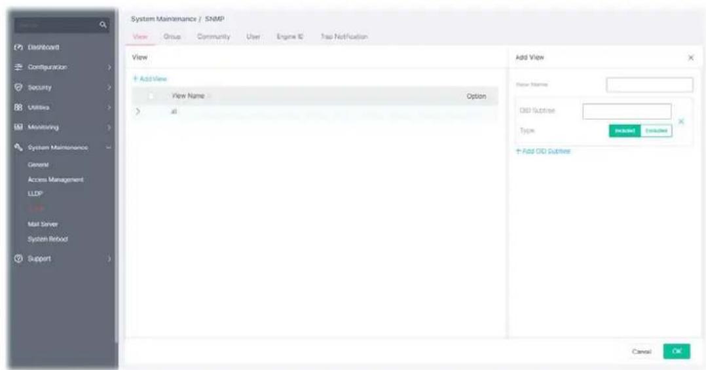Click the Configuration sliders icon
This screenshot has height=370, width=706.
click(x=18, y=67)
